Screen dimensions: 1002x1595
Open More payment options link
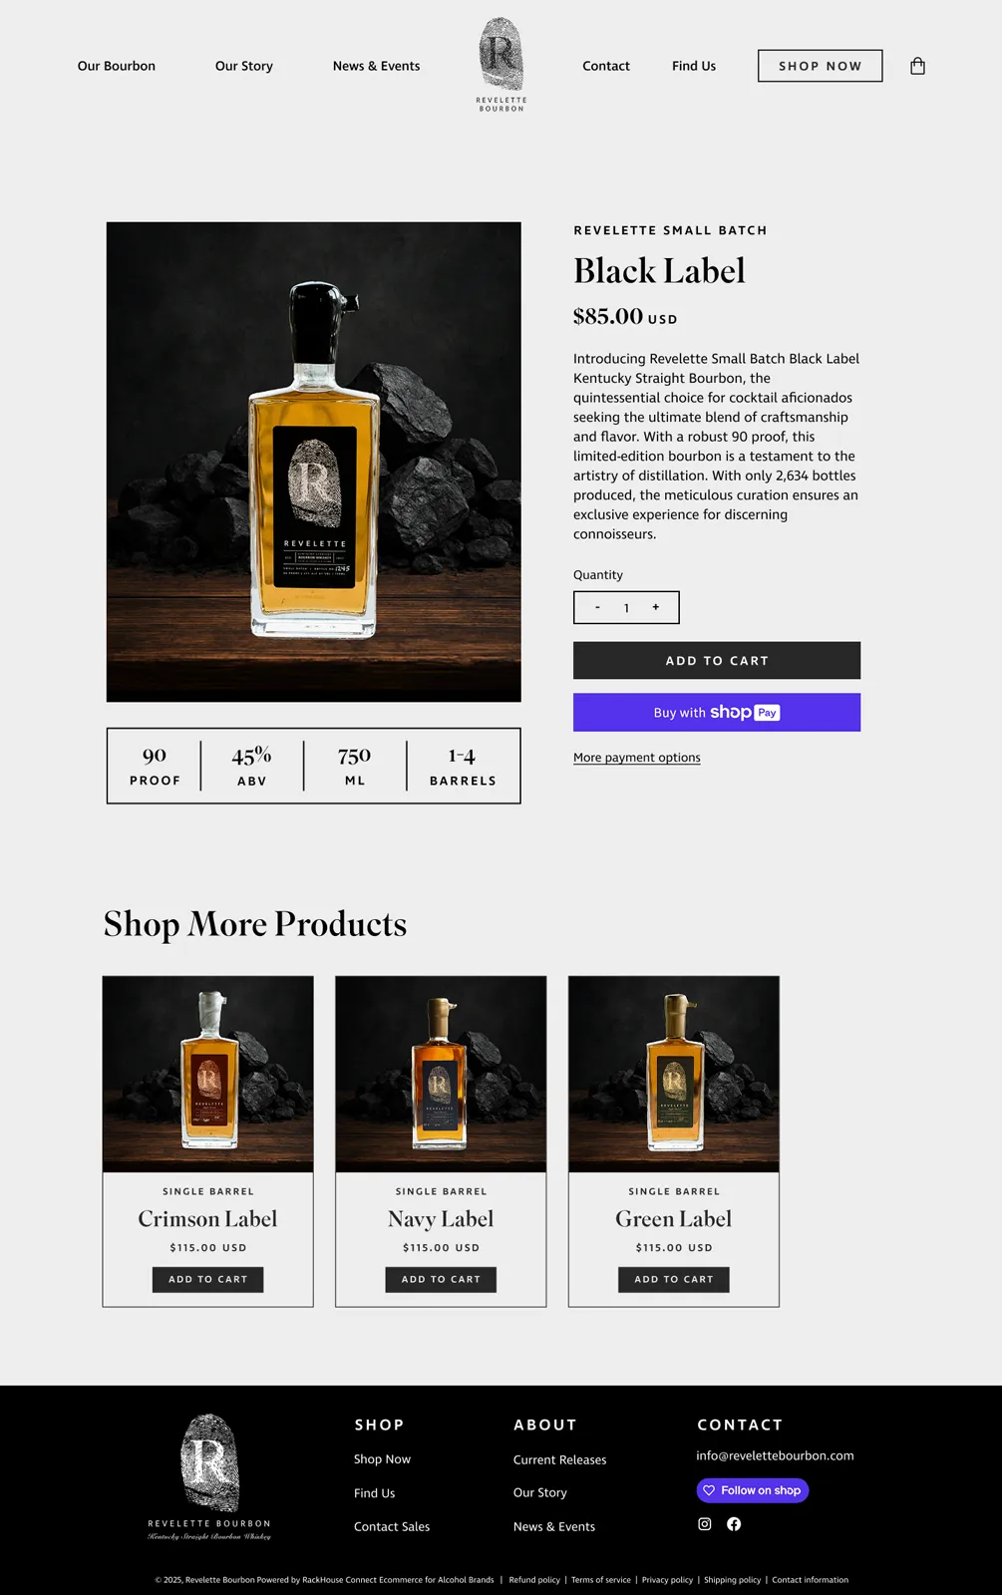tap(637, 758)
